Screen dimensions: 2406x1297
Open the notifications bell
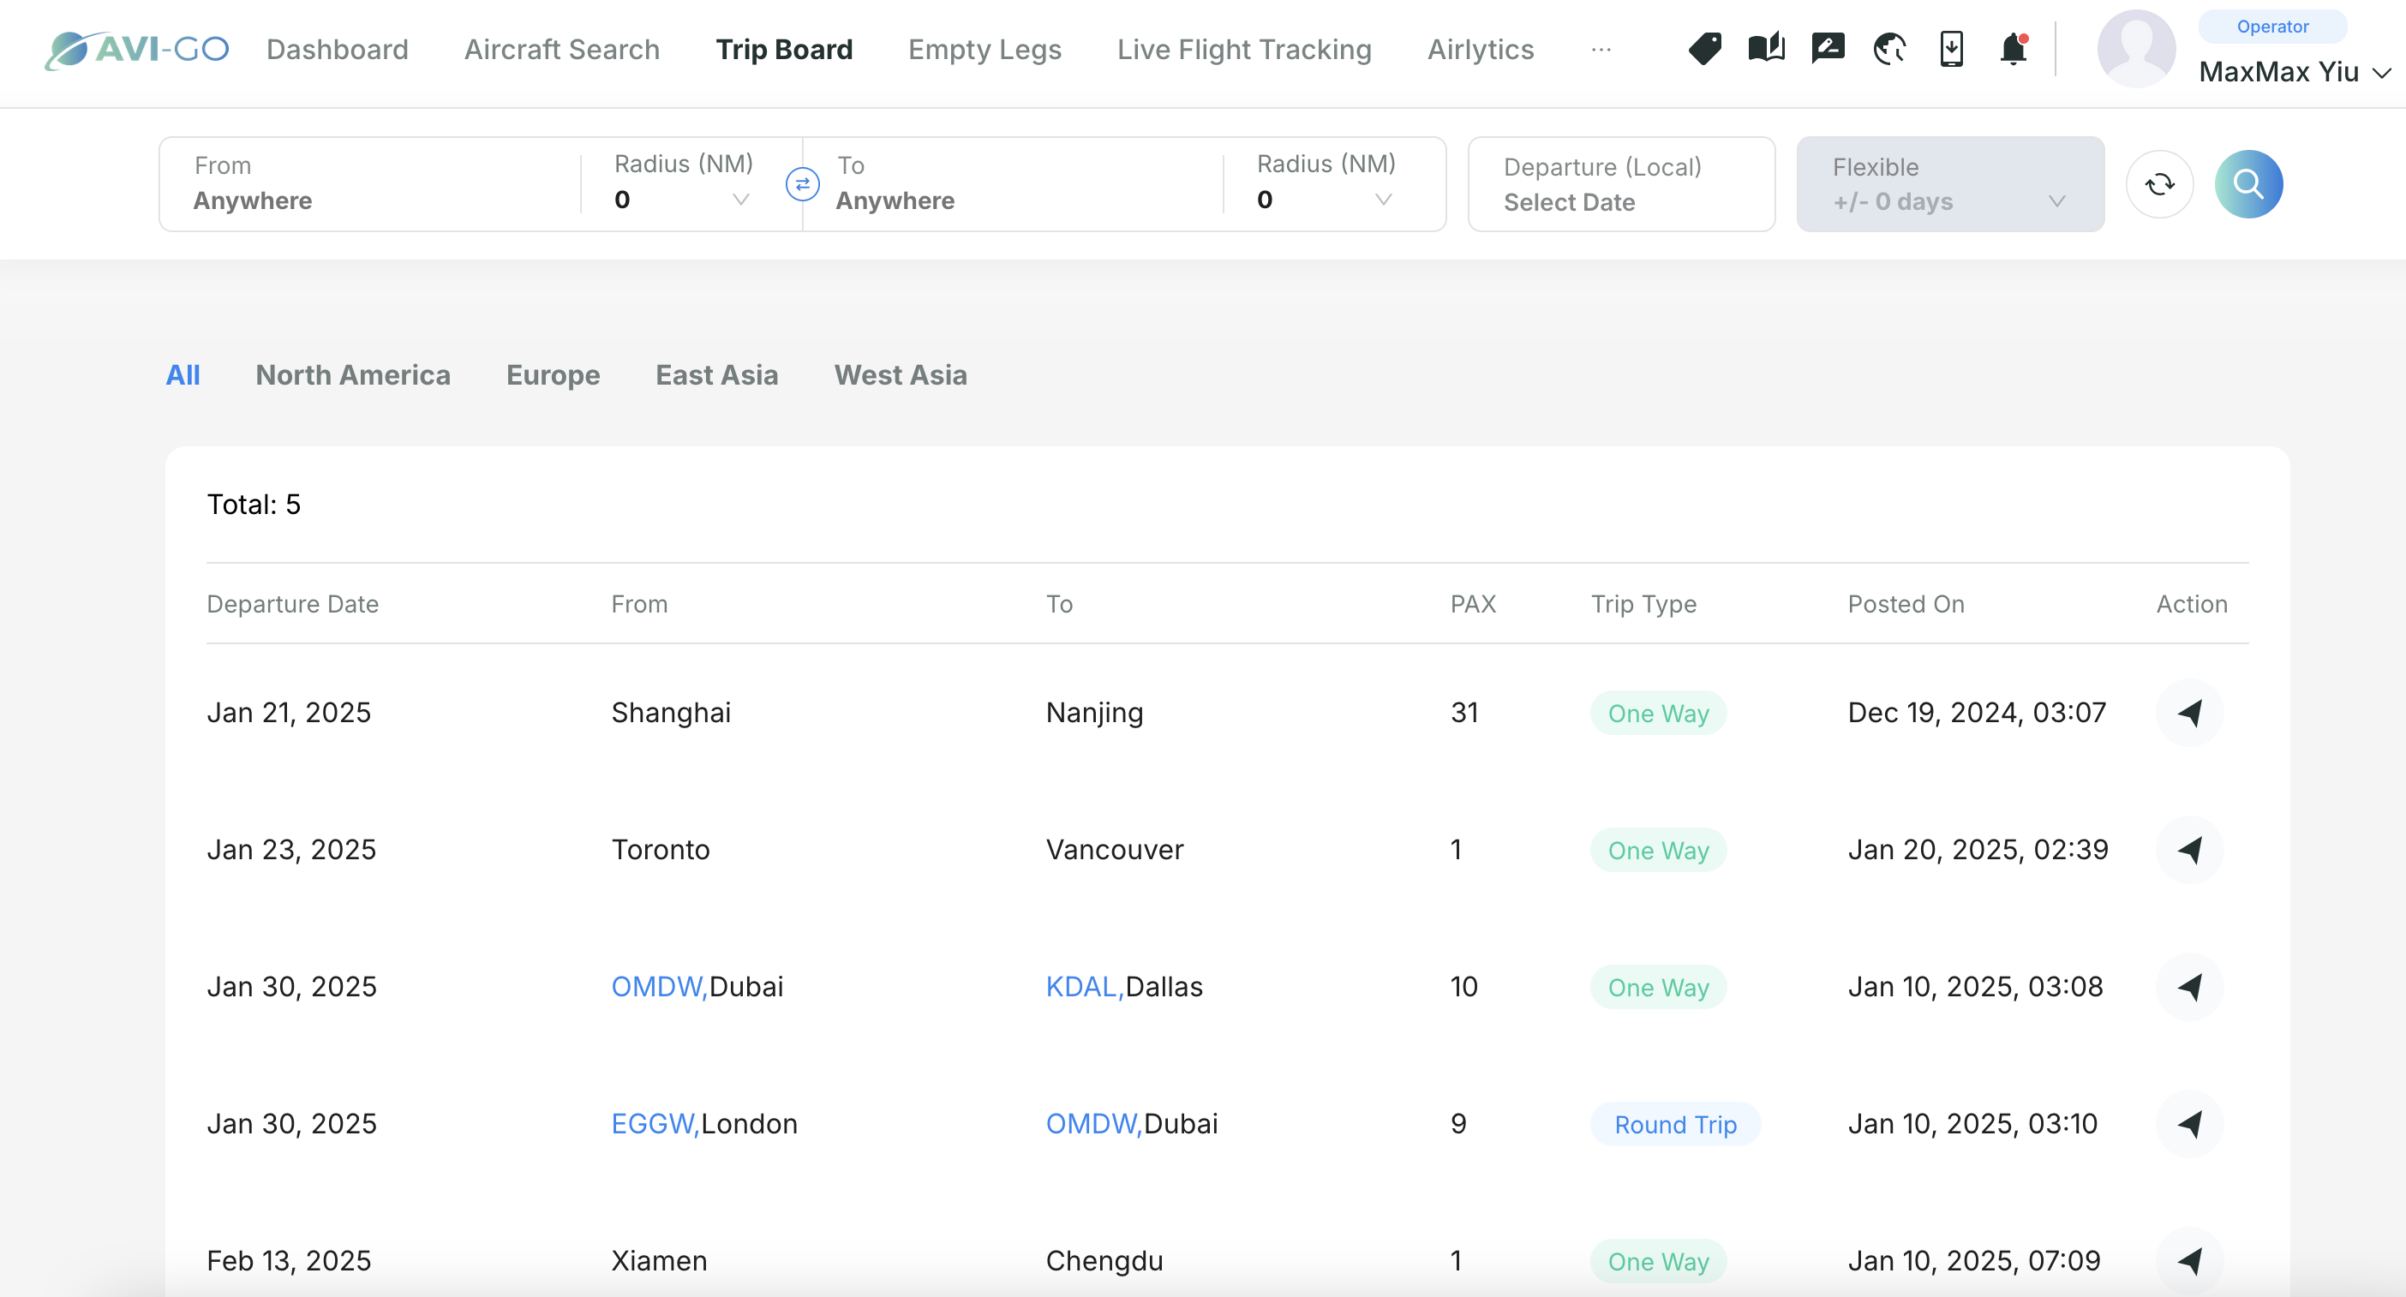point(2014,49)
